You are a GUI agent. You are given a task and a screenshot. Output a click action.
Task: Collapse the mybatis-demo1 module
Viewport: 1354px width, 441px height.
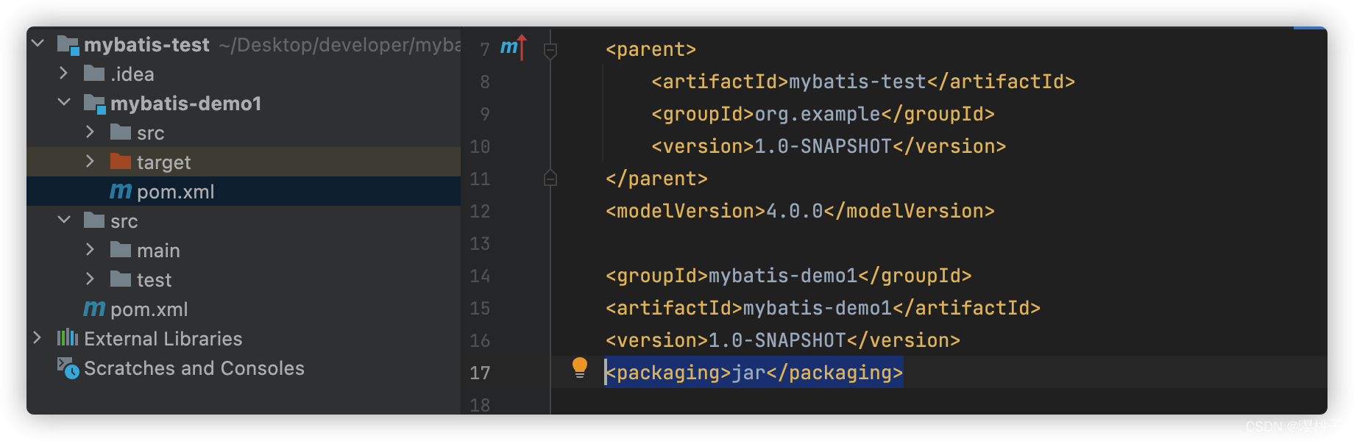64,103
